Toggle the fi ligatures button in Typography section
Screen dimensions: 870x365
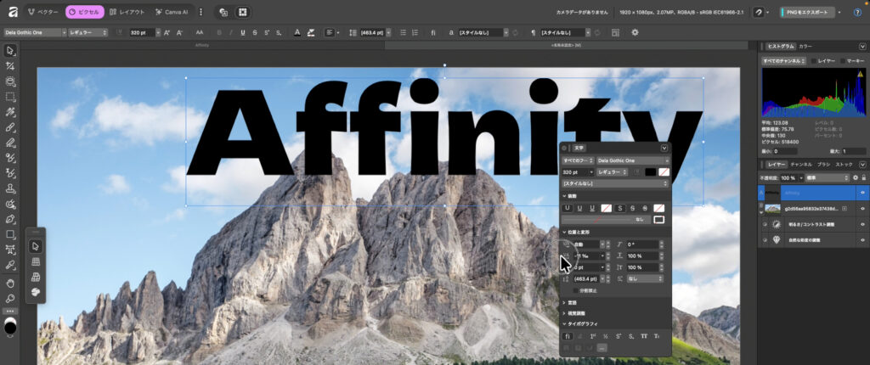[568, 337]
